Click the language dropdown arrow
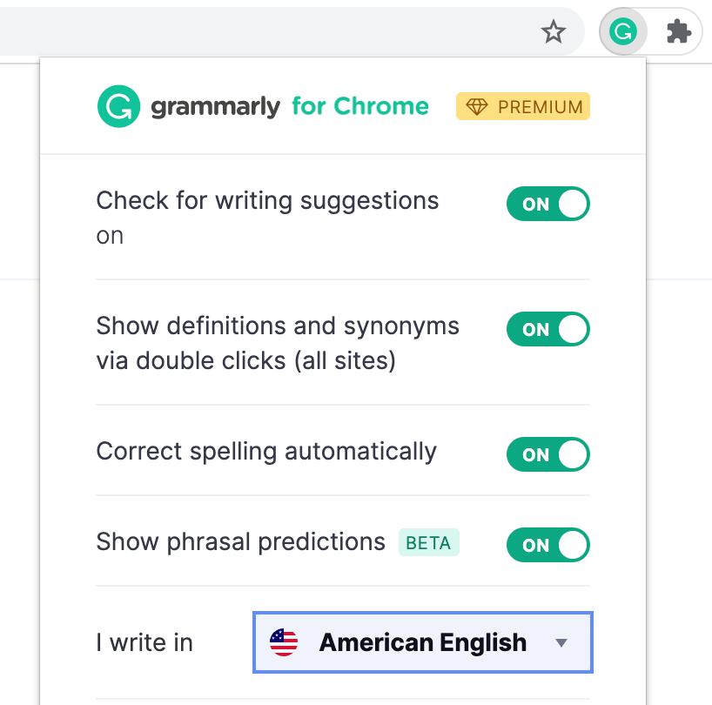This screenshot has width=712, height=705. 561,643
